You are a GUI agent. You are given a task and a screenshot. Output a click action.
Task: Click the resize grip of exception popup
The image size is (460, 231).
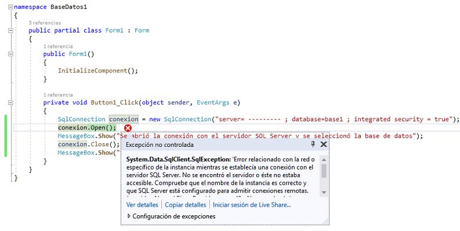pos(326,222)
